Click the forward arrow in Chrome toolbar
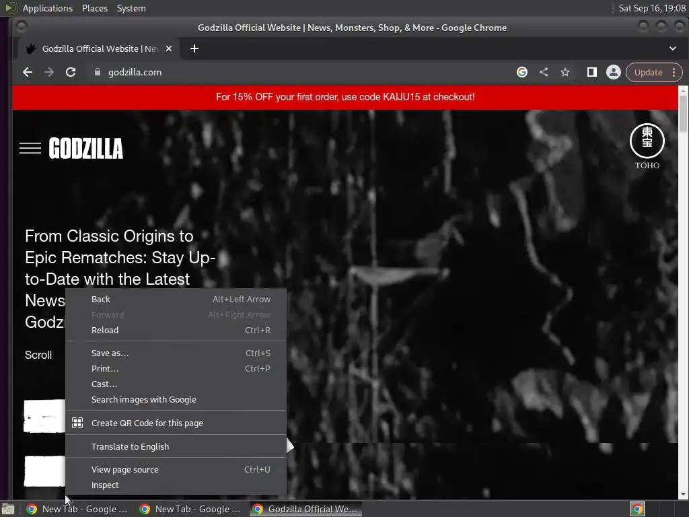This screenshot has height=517, width=689. [x=48, y=72]
